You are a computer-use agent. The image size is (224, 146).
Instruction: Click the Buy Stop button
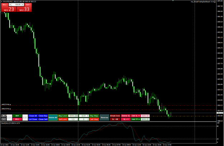tap(94, 116)
